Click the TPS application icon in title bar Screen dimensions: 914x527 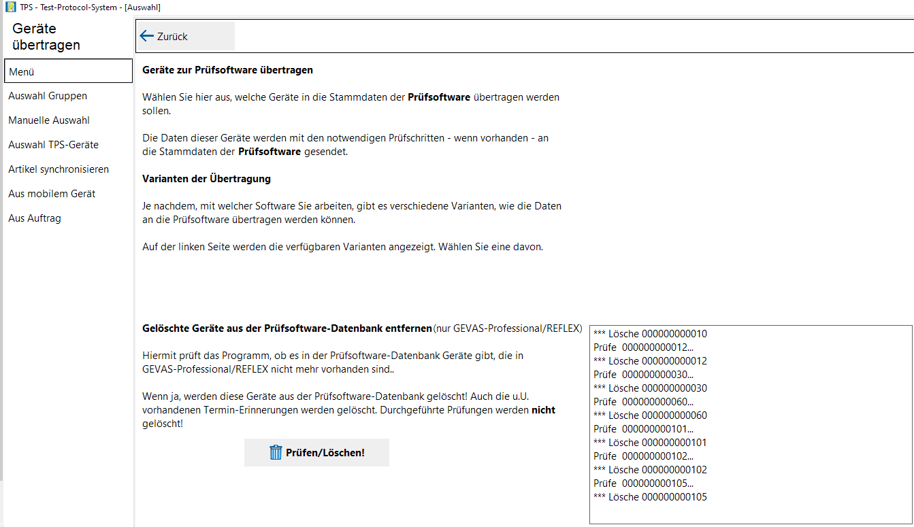coord(11,7)
